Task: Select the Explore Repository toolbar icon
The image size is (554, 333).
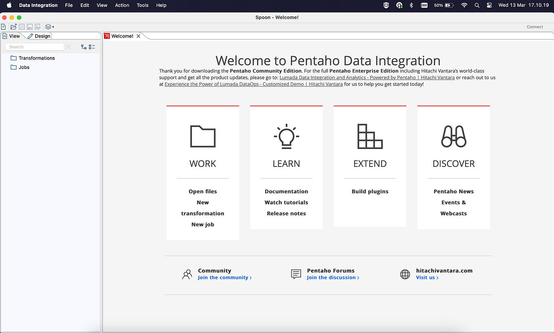Action: (21, 27)
